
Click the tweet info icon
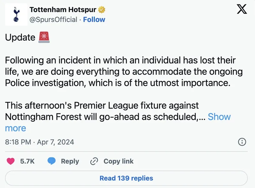(x=242, y=142)
